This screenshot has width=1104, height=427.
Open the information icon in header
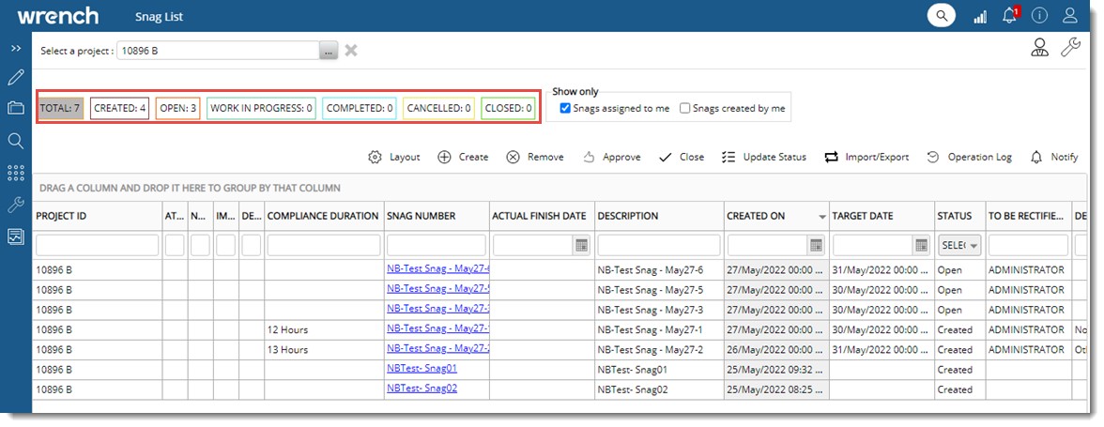pos(1039,16)
